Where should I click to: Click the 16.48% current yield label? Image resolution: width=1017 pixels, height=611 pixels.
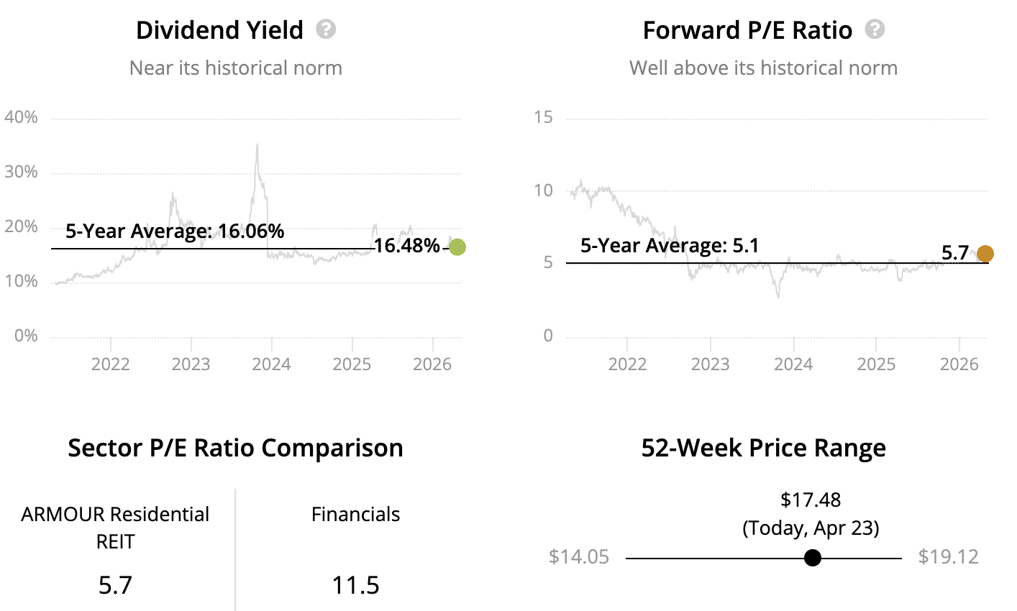406,246
